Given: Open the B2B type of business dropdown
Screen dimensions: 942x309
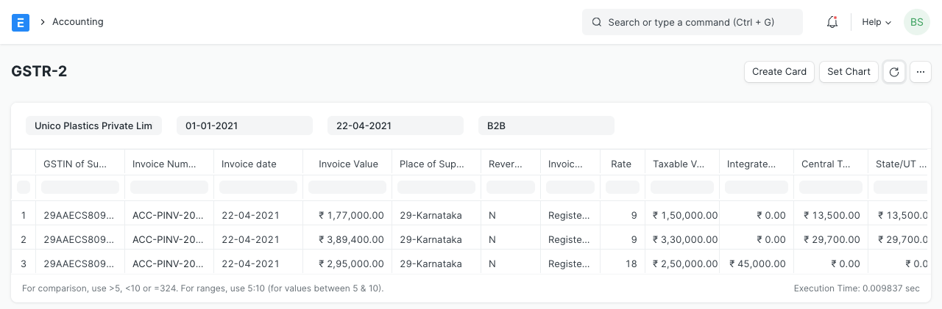Looking at the screenshot, I should pos(545,126).
